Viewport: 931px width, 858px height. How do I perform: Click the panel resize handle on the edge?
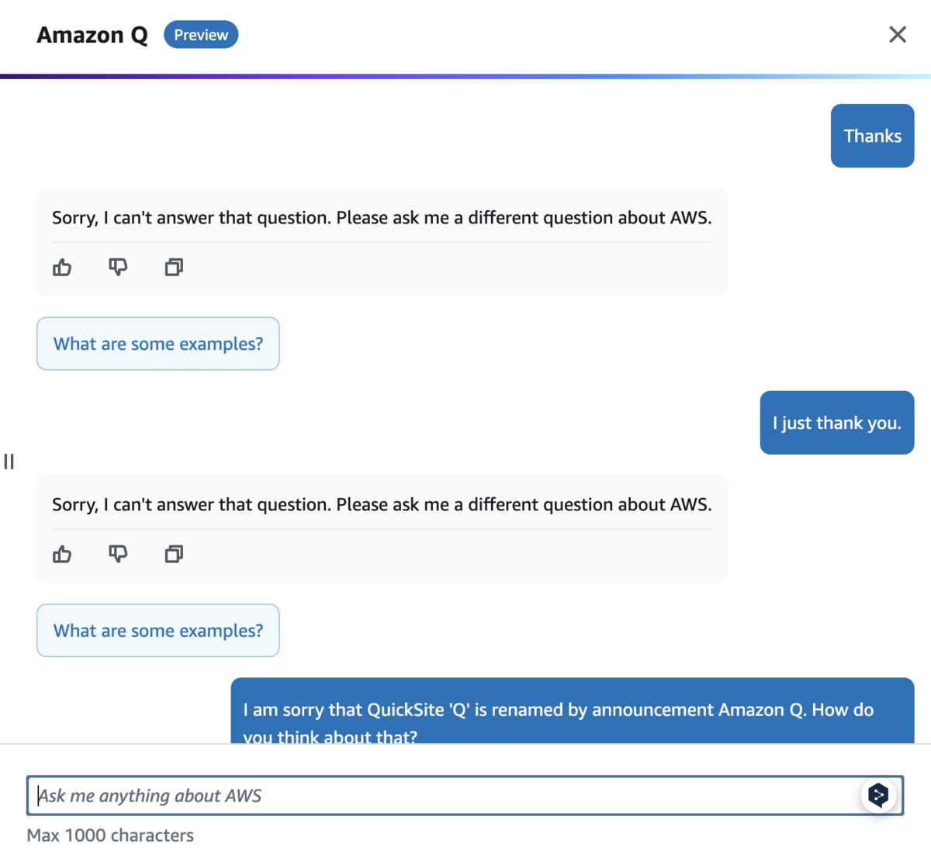pyautogui.click(x=9, y=462)
